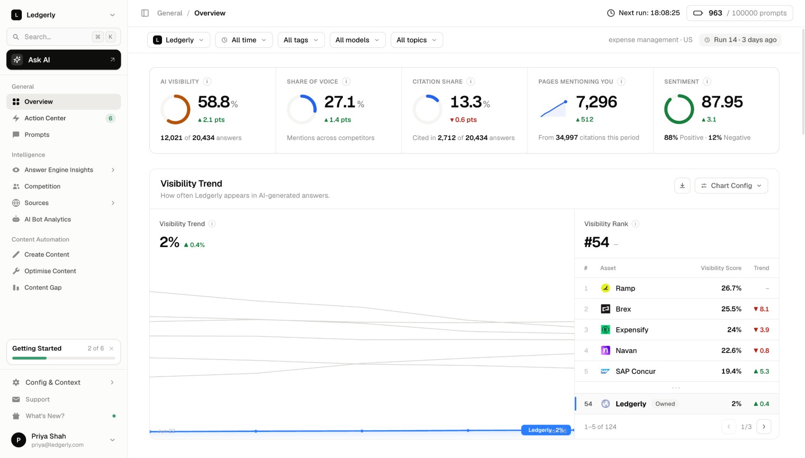Viewport: 805px width, 458px height.
Task: Click General breadcrumb link
Action: [x=170, y=13]
